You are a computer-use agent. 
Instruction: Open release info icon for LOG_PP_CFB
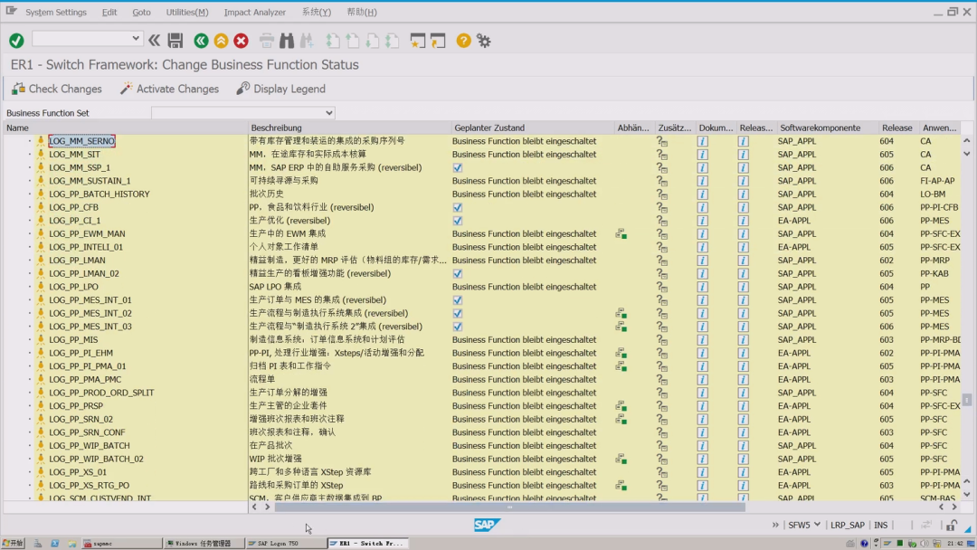point(743,207)
